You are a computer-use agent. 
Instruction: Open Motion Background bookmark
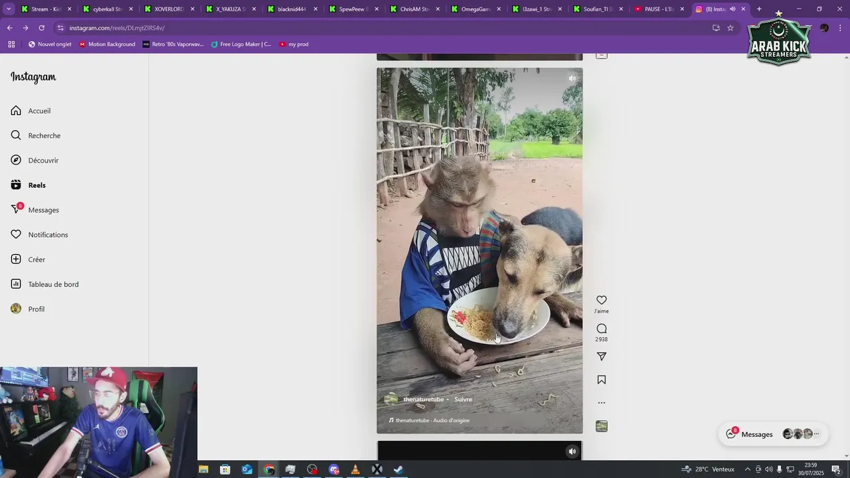click(x=107, y=44)
